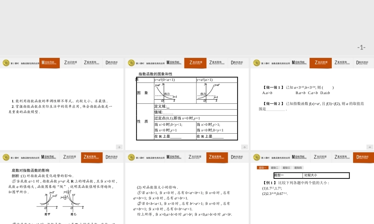Viewport: 374px width, 224px height.
Task: Select the M 目标导航 icon on first slide
Action: (49, 63)
